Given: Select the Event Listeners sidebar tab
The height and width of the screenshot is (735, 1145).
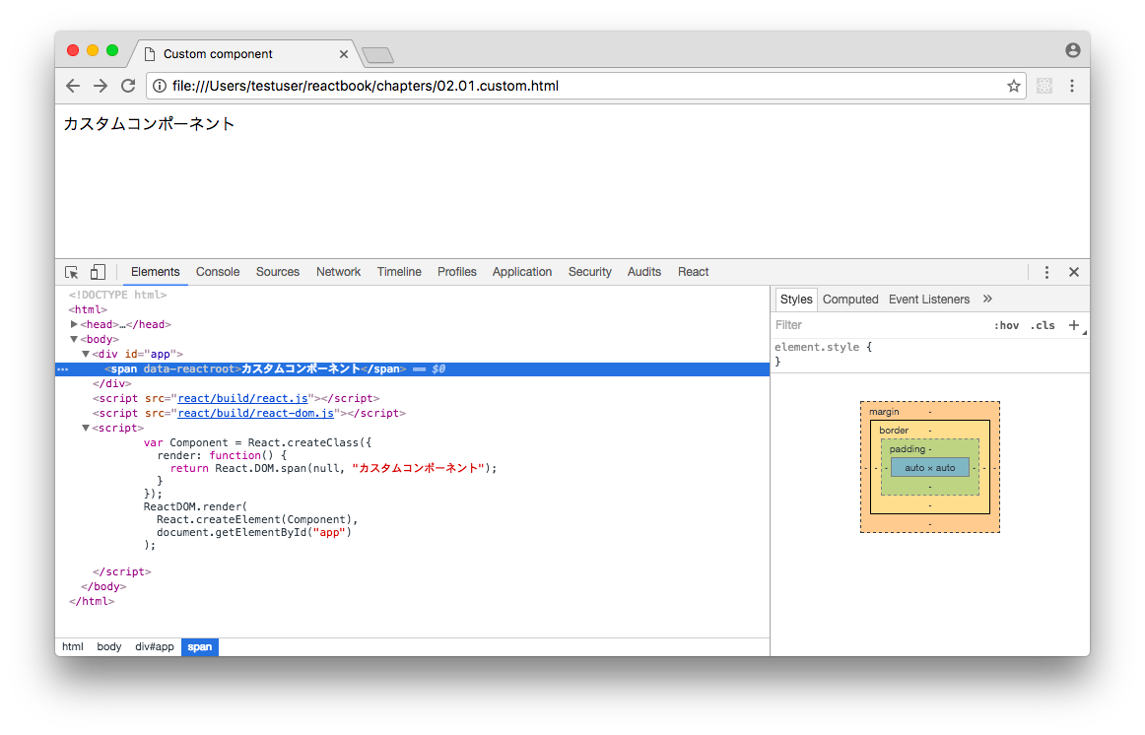Looking at the screenshot, I should 929,300.
